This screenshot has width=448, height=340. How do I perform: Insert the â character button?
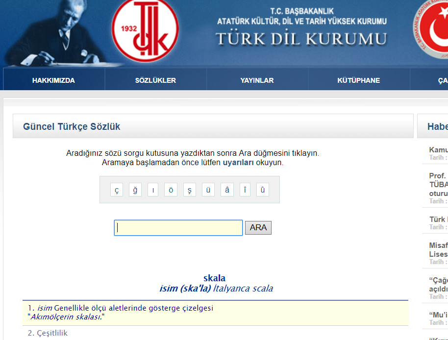[227, 190]
